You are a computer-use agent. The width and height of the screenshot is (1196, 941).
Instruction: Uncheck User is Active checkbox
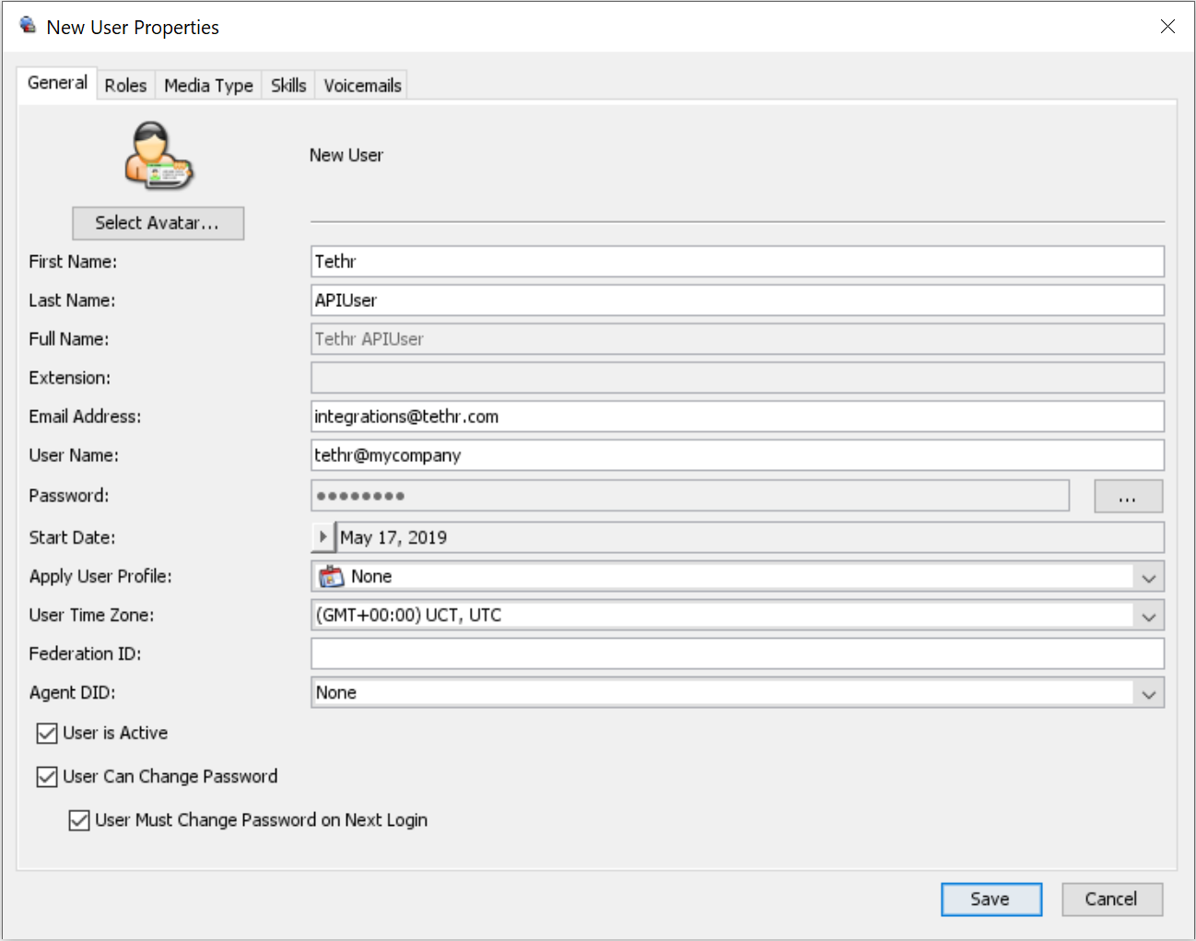click(x=47, y=734)
